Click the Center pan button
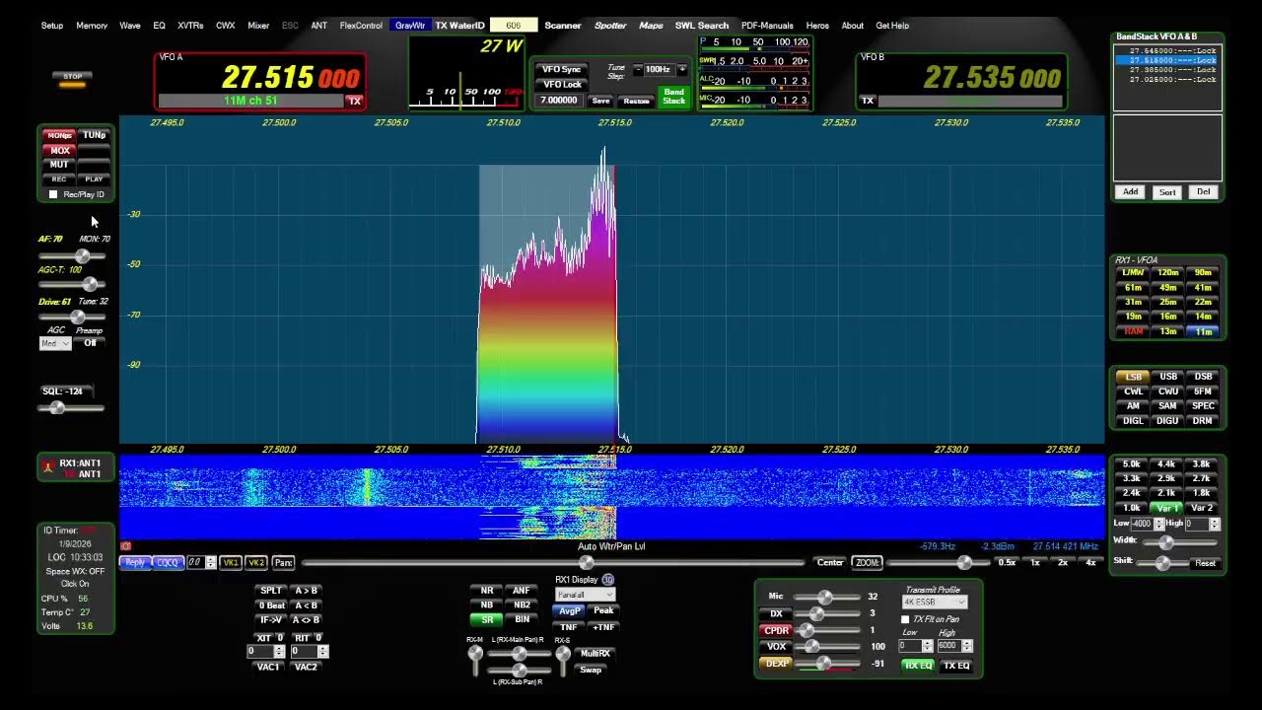This screenshot has width=1262, height=710. point(830,562)
